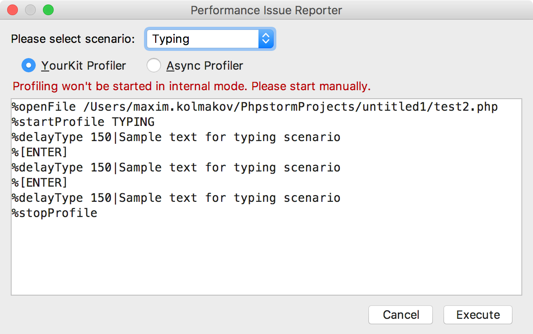
Task: Click the %stopProfile line in script
Action: point(55,213)
